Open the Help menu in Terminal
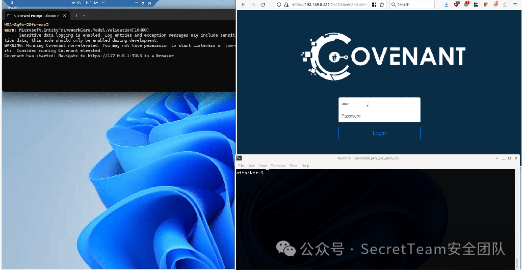522x270 pixels. point(305,166)
